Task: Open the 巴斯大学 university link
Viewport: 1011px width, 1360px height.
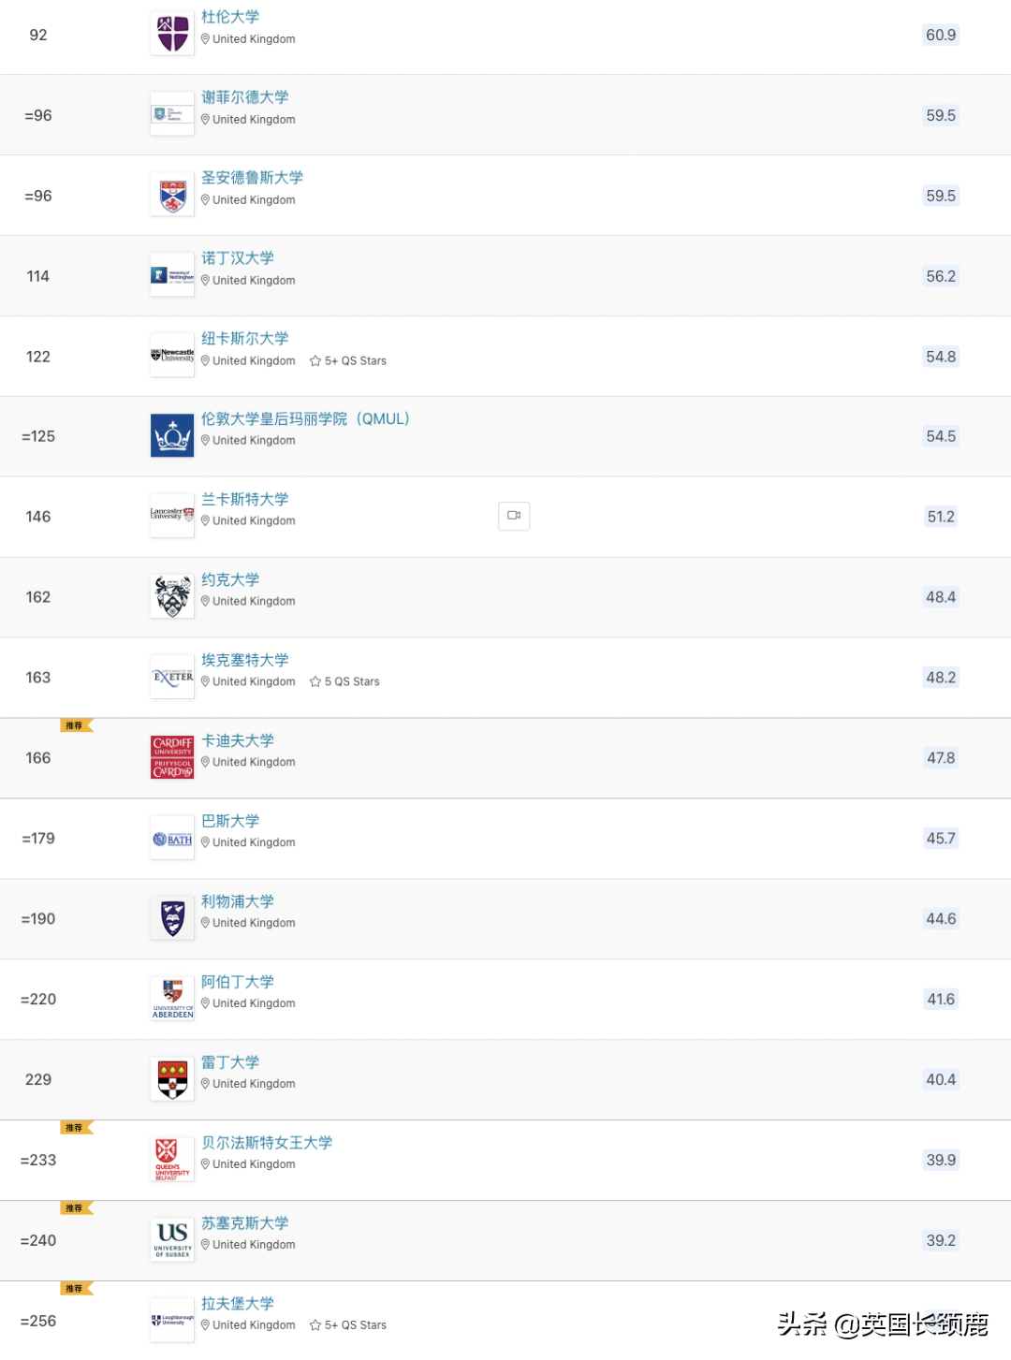Action: [230, 821]
